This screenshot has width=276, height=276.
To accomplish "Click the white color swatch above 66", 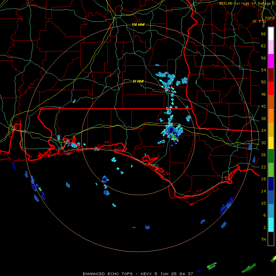I will coord(271,34).
